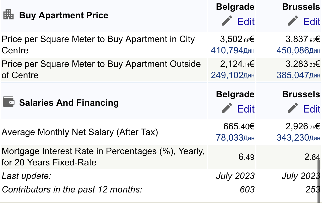Click the Salaries And Financing section heading
Image resolution: width=322 pixels, height=203 pixels.
tap(69, 103)
